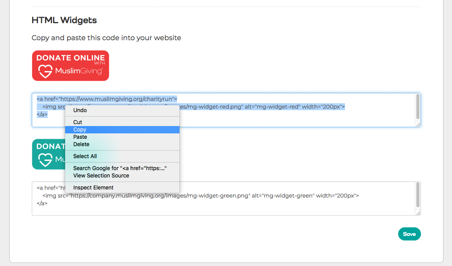
Task: Click Delete in the context menu
Action: pos(122,144)
